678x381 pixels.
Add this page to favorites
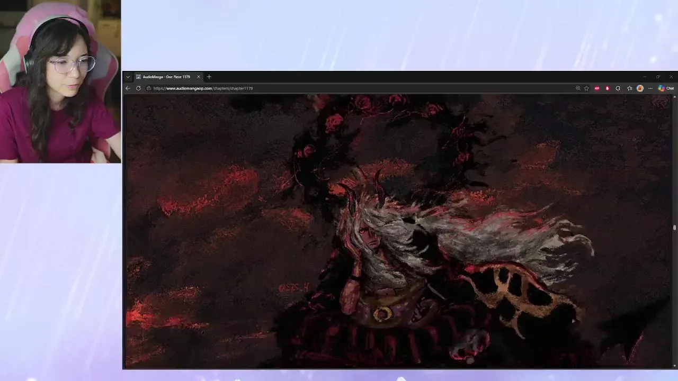point(586,88)
